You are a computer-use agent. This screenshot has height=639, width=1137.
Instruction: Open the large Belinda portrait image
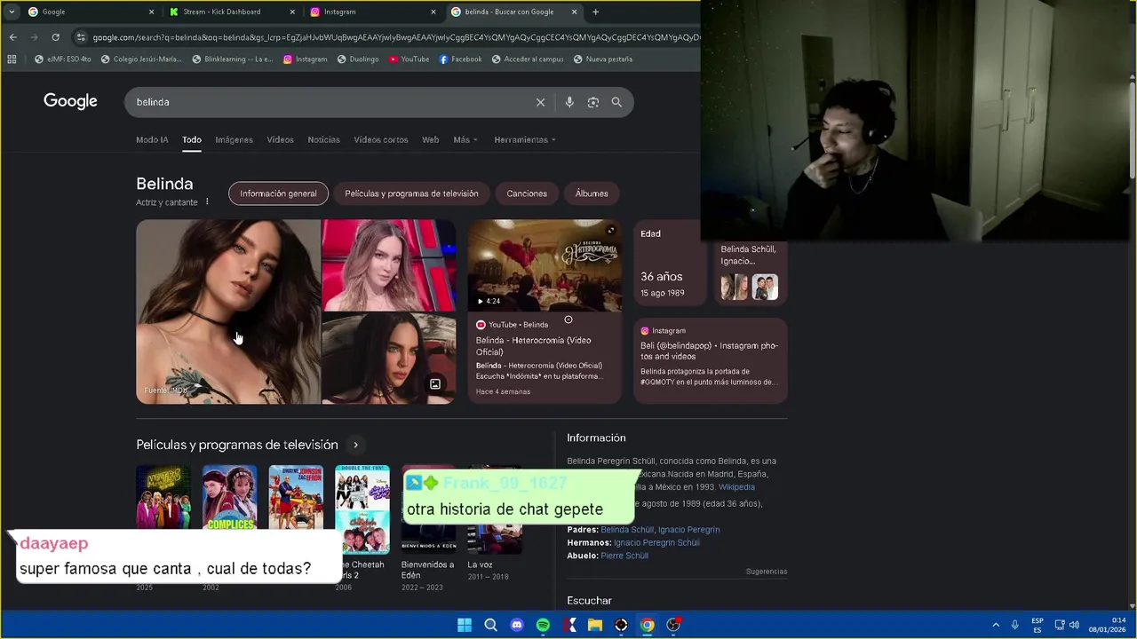point(228,312)
